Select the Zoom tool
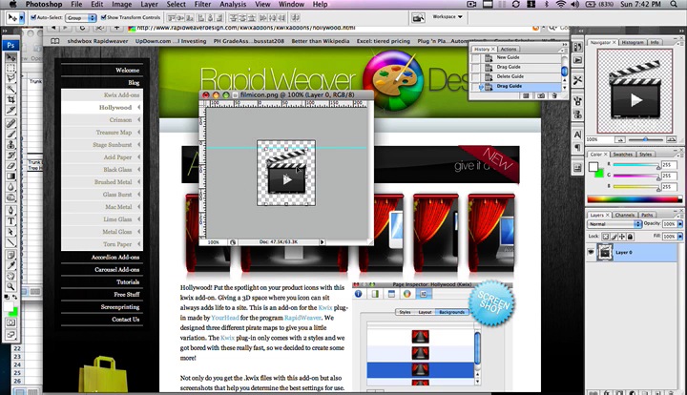The width and height of the screenshot is (687, 395). tap(10, 287)
